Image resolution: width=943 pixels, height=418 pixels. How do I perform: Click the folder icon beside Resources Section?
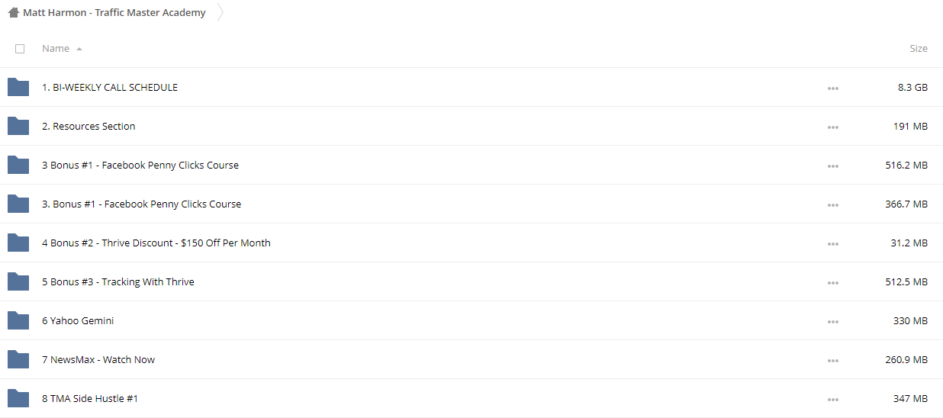18,126
